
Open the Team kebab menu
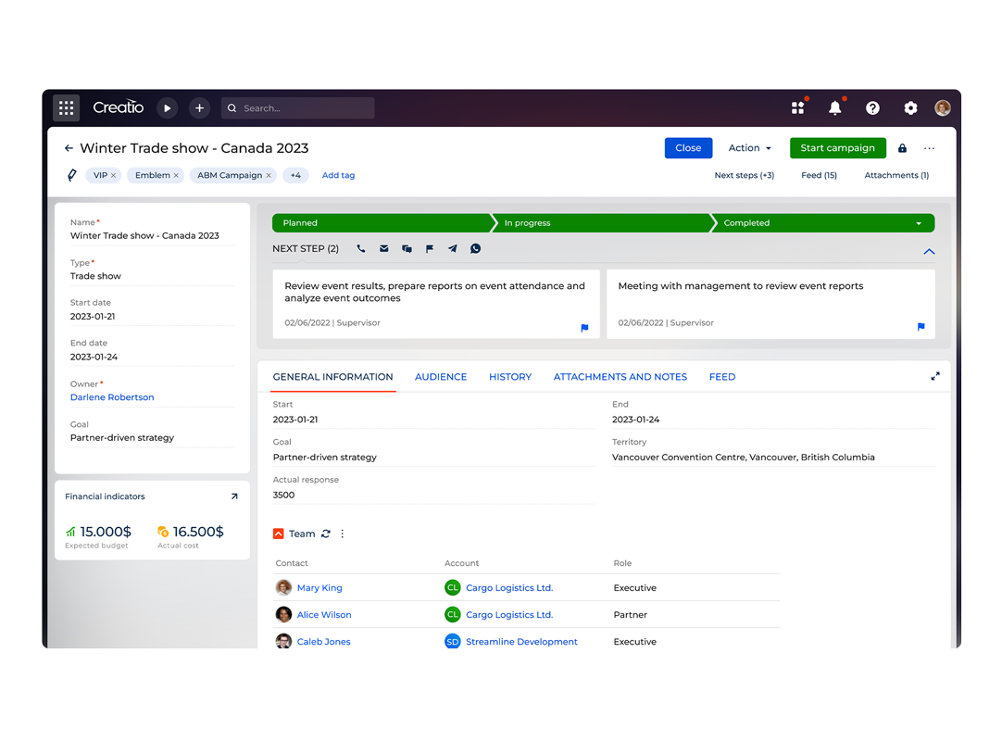pos(342,534)
